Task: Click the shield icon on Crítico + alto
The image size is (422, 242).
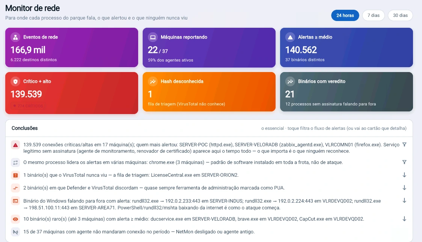Action: pos(15,81)
